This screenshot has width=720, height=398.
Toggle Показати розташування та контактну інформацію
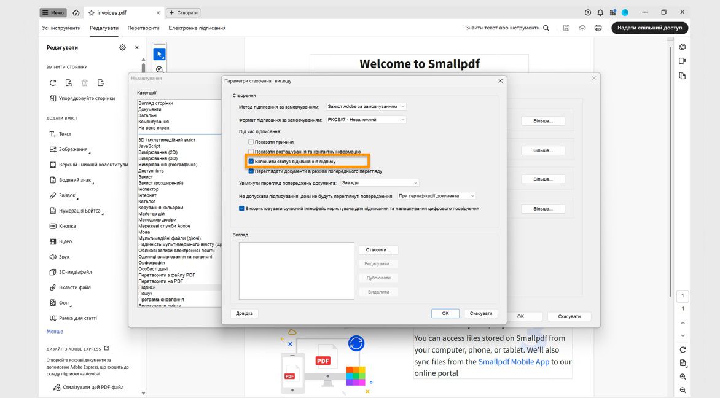click(251, 152)
